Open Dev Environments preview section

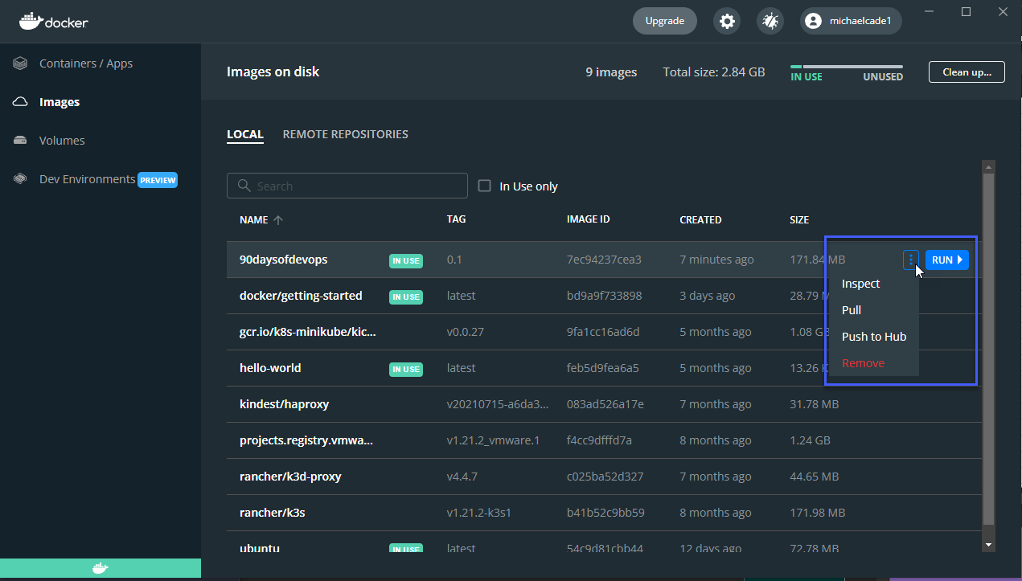pyautogui.click(x=87, y=179)
